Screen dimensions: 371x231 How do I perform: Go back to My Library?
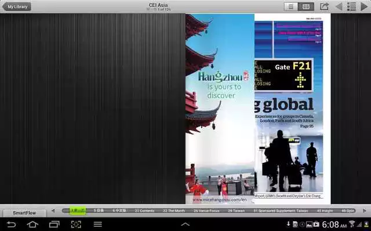pyautogui.click(x=17, y=6)
